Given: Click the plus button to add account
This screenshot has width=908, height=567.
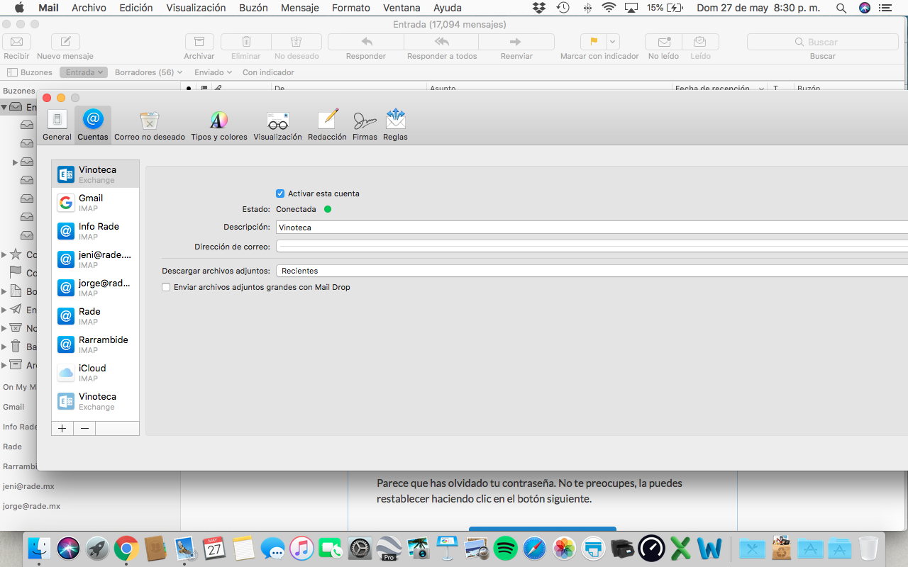Looking at the screenshot, I should point(62,428).
